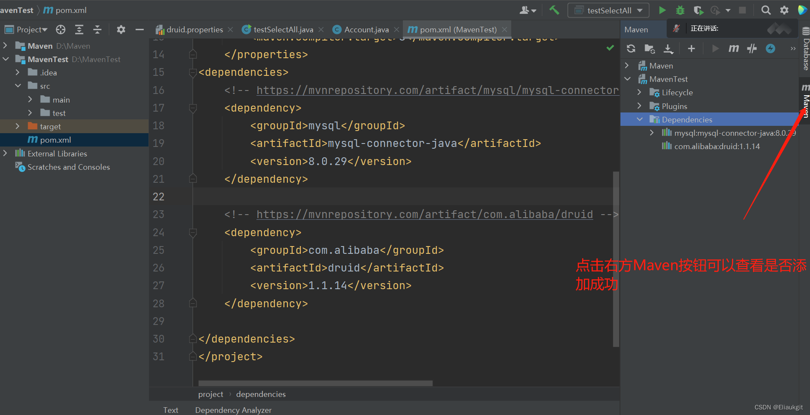Run Maven build play icon in the Maven panel
The width and height of the screenshot is (810, 415).
715,48
